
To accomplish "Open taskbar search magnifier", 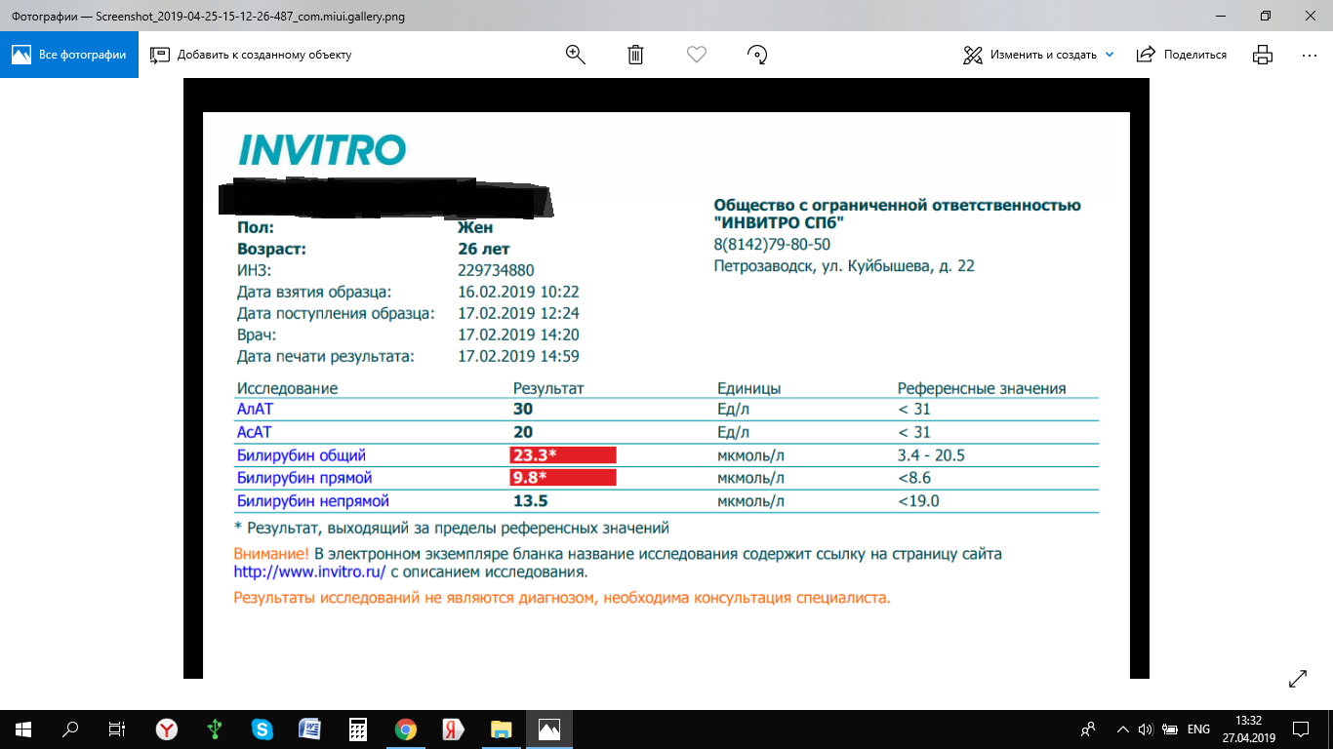I will pyautogui.click(x=70, y=729).
